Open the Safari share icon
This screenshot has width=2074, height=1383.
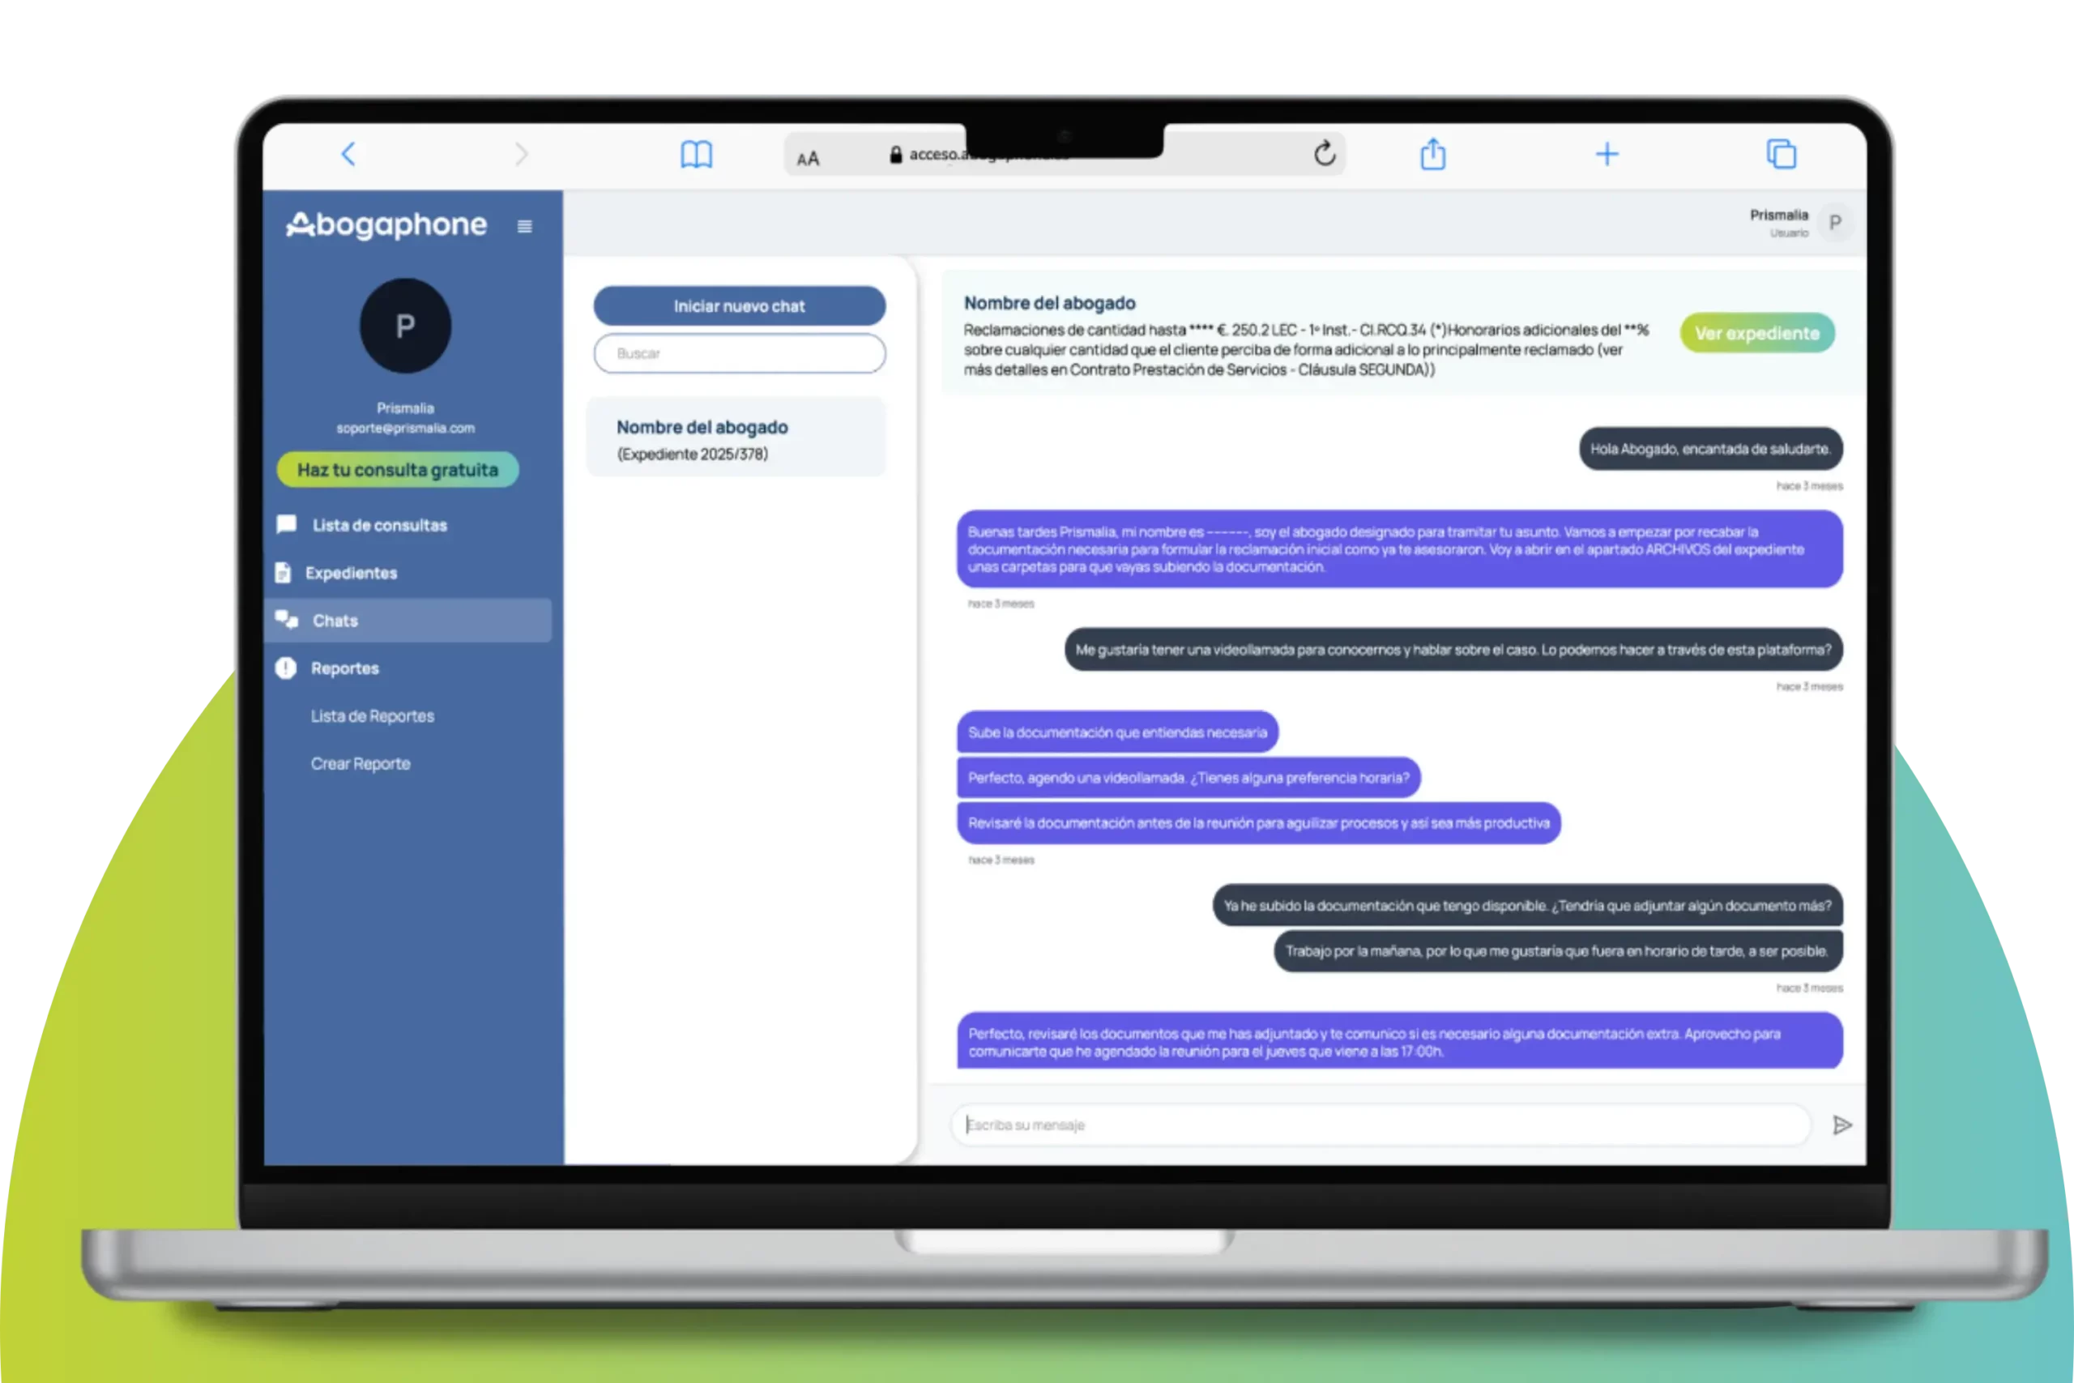click(1432, 153)
